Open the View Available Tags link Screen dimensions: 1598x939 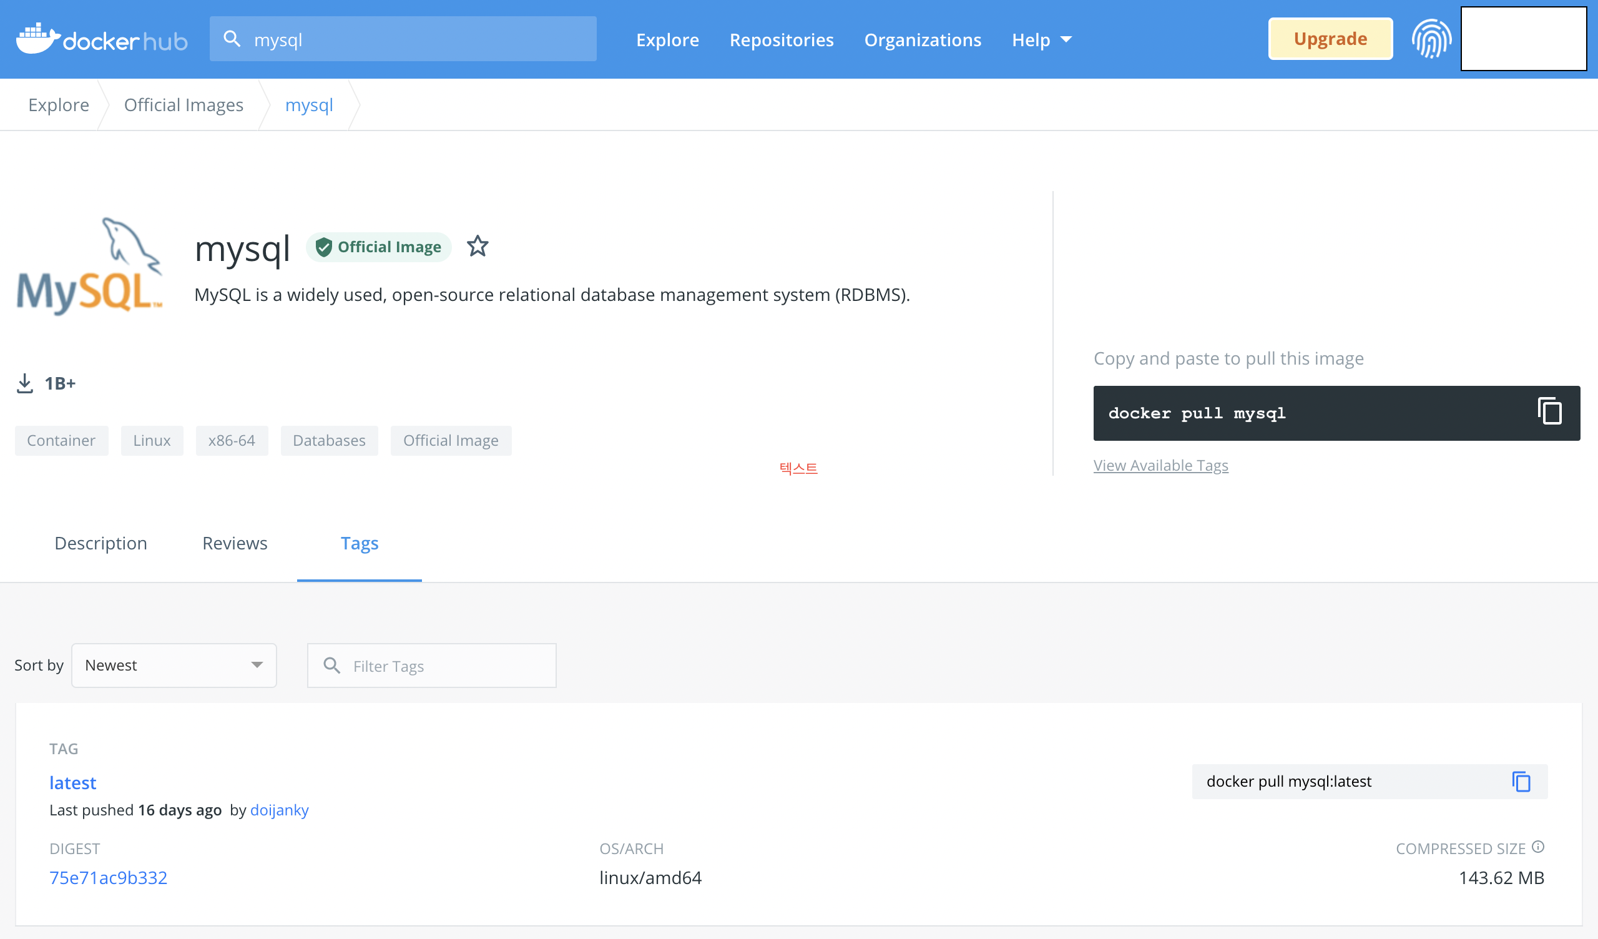click(1160, 465)
